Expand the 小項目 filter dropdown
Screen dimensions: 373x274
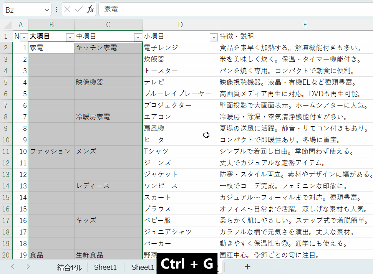(x=214, y=37)
